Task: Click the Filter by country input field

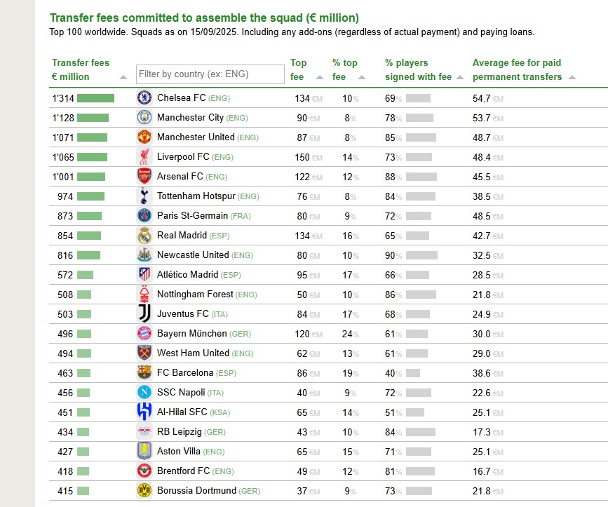Action: pyautogui.click(x=210, y=74)
